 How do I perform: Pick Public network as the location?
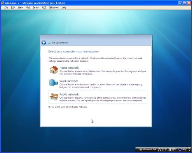(98, 97)
